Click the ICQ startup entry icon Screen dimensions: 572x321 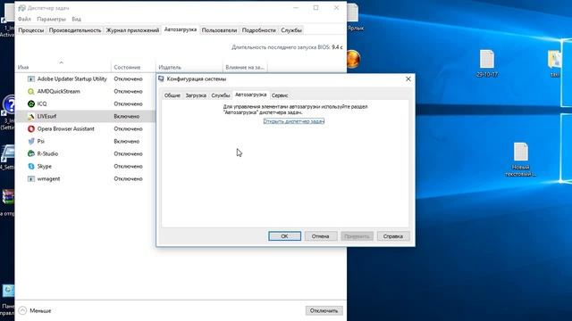point(31,103)
